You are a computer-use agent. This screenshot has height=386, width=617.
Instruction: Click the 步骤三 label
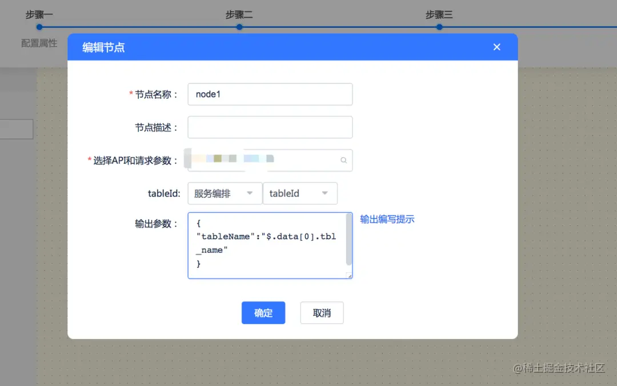tap(439, 15)
